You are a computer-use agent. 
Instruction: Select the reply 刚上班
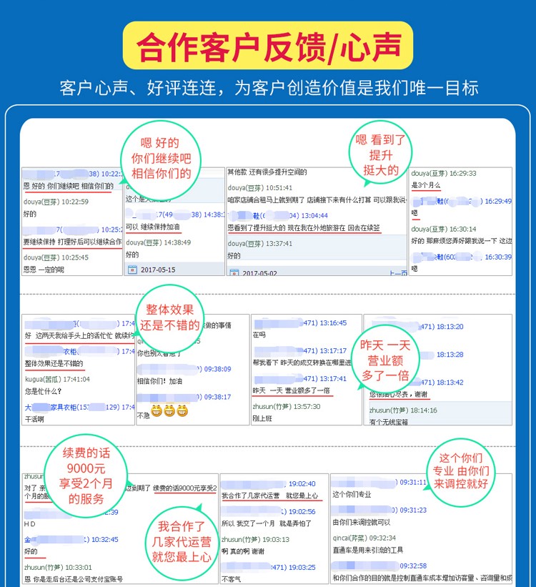262,418
